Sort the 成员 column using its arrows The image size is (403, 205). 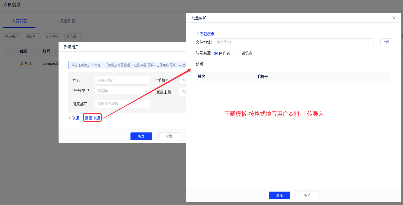(32, 52)
